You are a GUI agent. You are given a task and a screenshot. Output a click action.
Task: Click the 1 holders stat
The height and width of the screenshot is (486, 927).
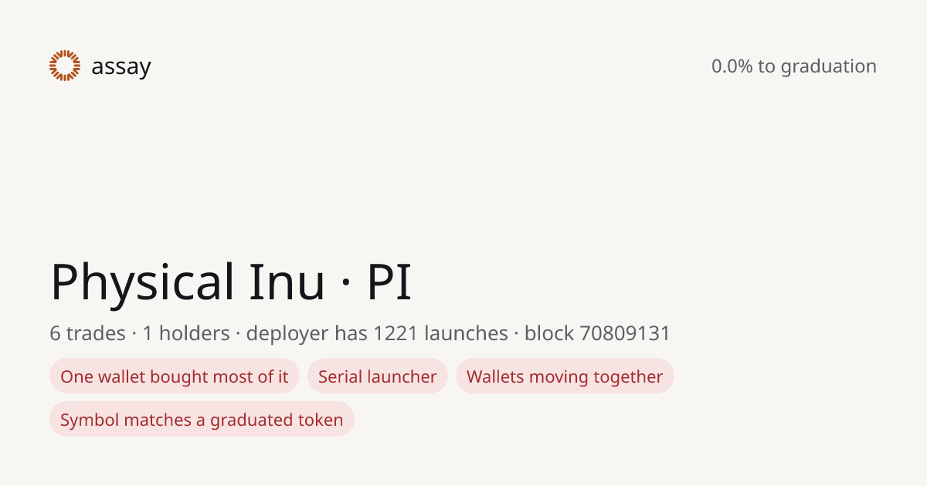pos(186,333)
